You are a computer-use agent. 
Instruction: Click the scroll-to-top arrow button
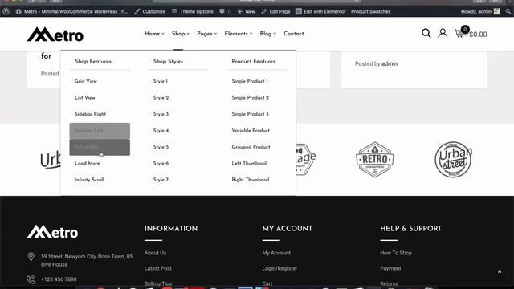point(500,271)
